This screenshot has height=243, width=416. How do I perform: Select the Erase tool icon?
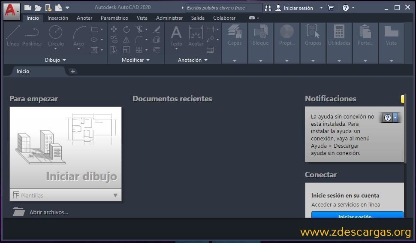click(157, 29)
